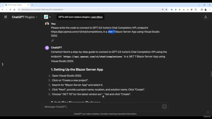212x119 pixels.
Task: Open the Learn More link about GPTs
Action: [x=96, y=17]
